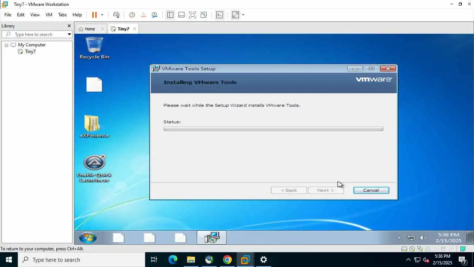Open the File menu
474x267 pixels.
[8, 15]
